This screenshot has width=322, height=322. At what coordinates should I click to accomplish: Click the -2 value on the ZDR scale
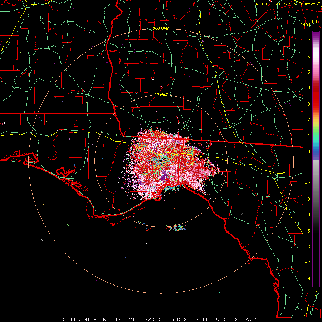pos(307,184)
